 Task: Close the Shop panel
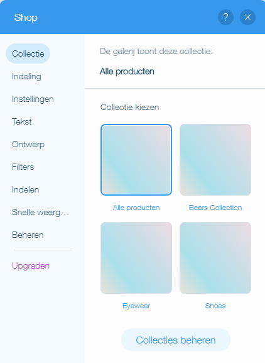[247, 17]
